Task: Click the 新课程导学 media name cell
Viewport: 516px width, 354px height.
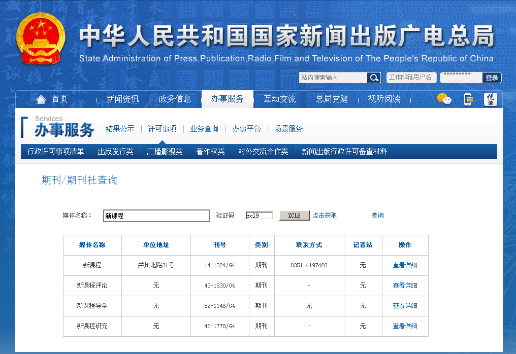Action: (92, 306)
